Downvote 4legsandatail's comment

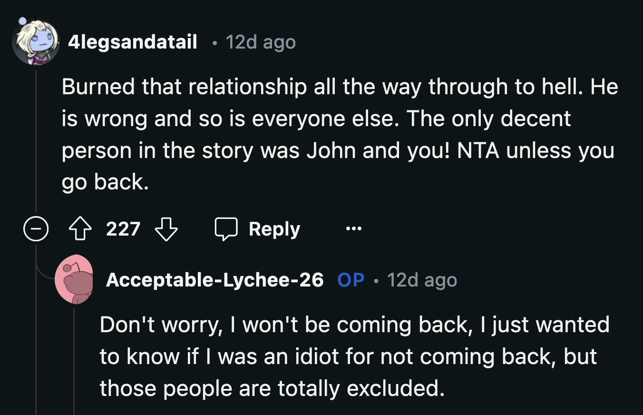[x=166, y=228]
